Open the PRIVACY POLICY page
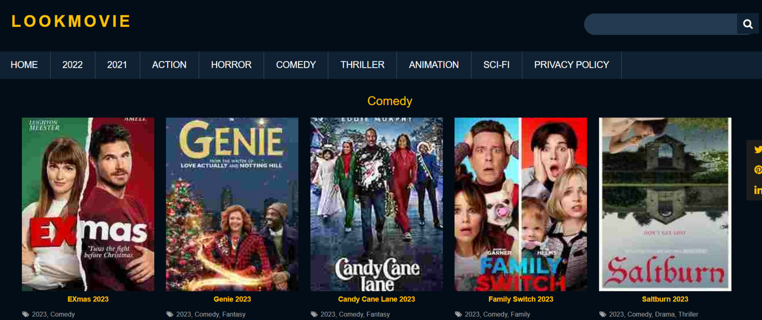Screen dimensions: 762x320 click(x=571, y=65)
